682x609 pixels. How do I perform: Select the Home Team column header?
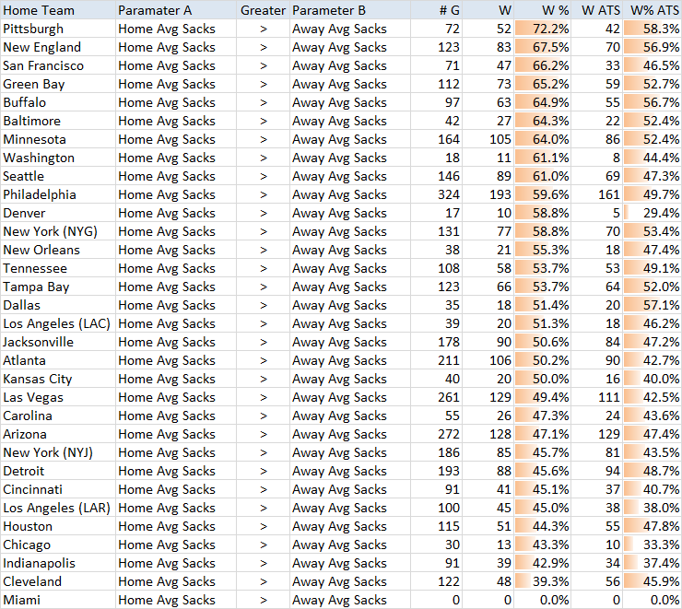pyautogui.click(x=58, y=10)
